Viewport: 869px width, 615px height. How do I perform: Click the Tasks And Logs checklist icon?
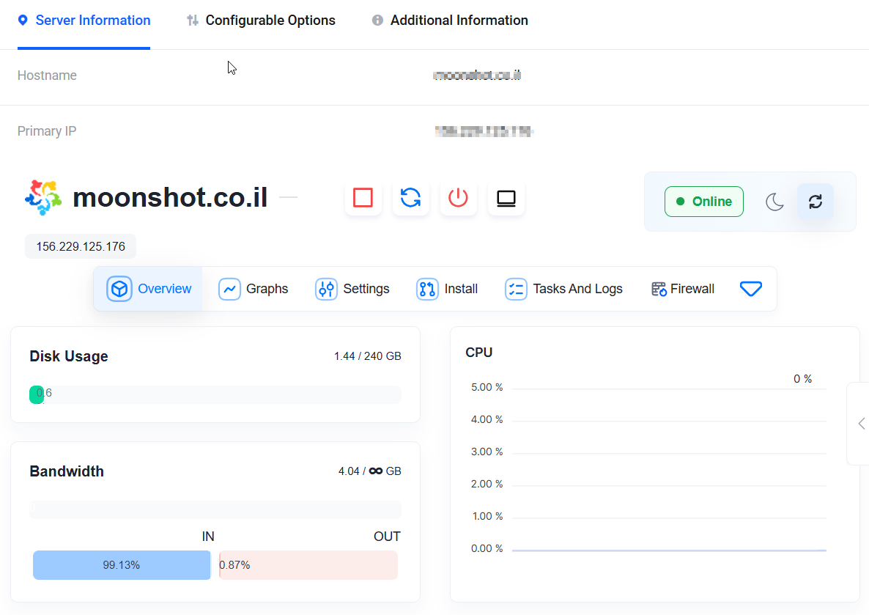point(516,289)
